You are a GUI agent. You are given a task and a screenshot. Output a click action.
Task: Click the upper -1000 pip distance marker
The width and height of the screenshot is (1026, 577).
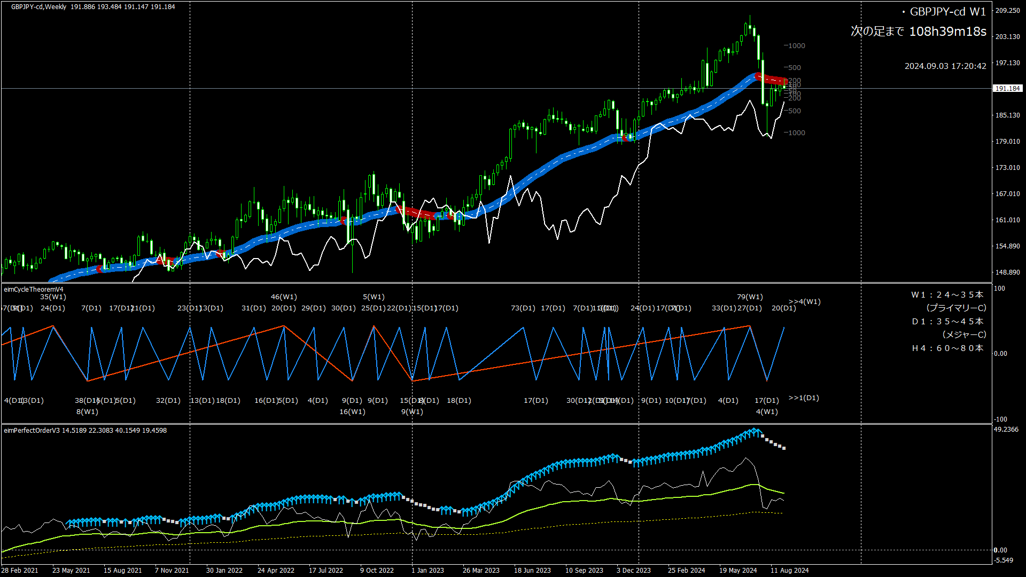click(794, 46)
